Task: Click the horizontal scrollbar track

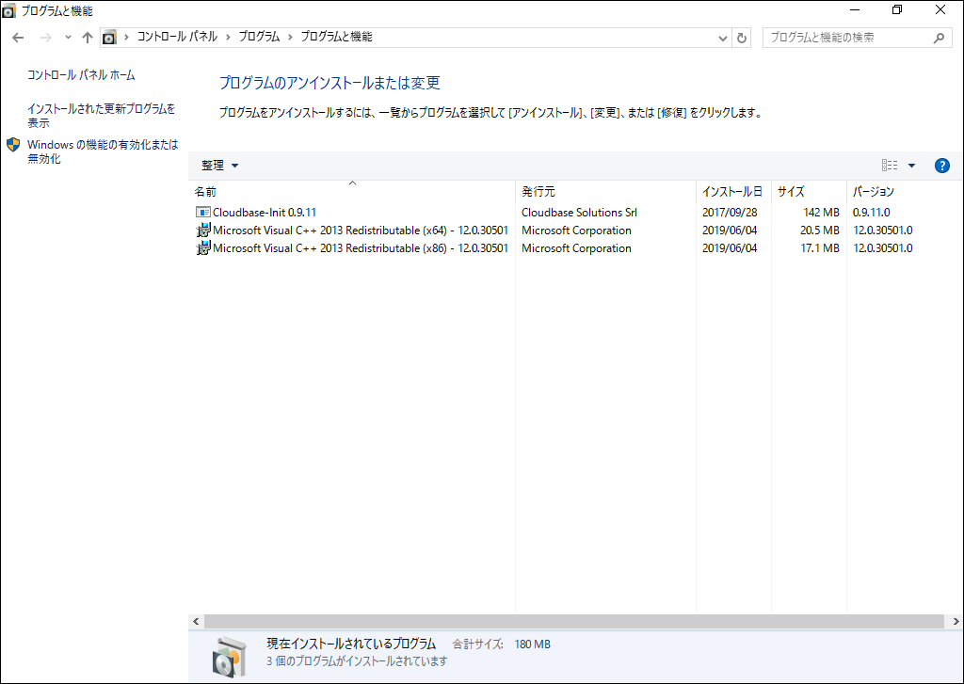Action: (573, 621)
